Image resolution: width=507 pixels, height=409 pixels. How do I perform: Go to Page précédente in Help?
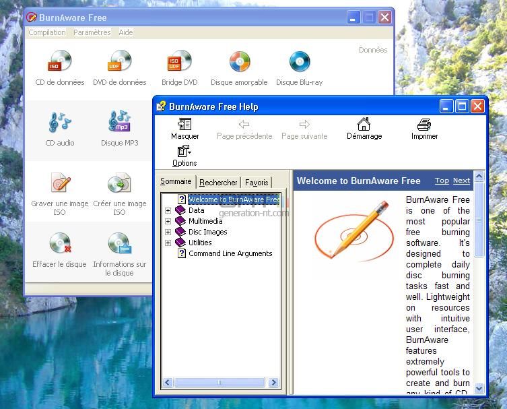click(244, 129)
